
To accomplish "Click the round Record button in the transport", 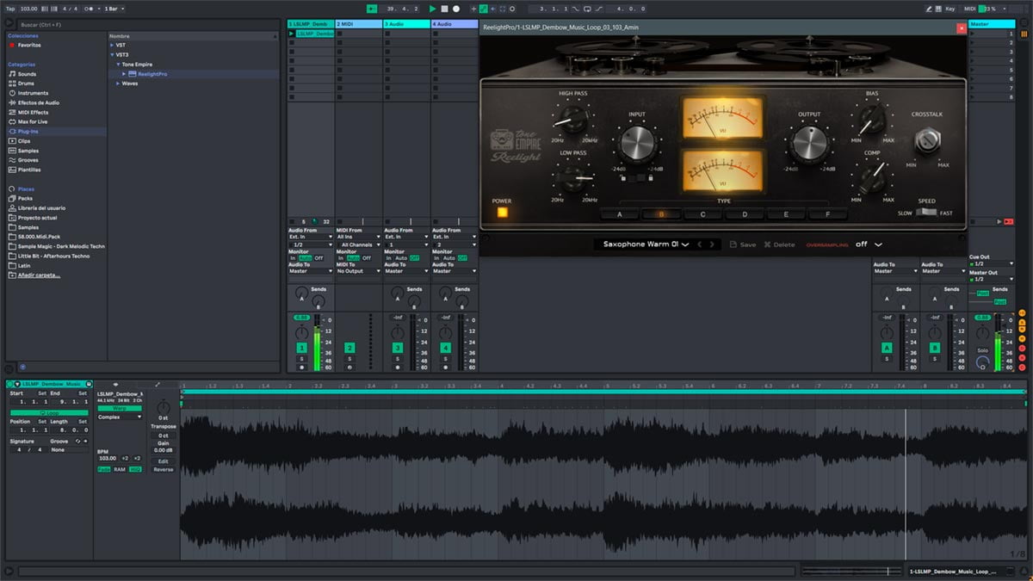I will pyautogui.click(x=456, y=9).
